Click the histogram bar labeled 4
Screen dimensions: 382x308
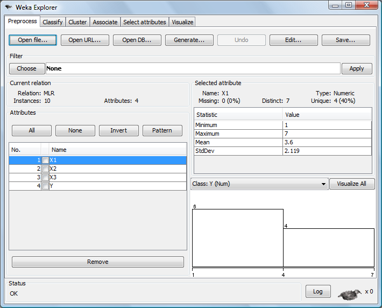pyautogui.click(x=329, y=248)
